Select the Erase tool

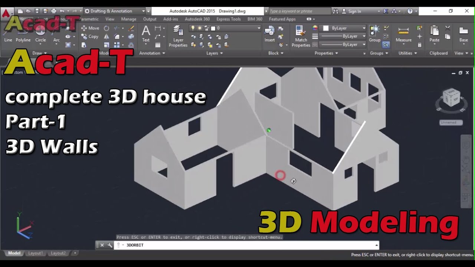pyautogui.click(x=131, y=28)
